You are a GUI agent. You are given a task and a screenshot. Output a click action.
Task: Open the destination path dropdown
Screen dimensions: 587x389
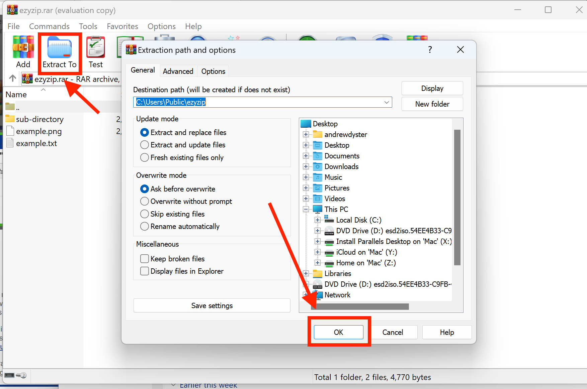click(x=387, y=102)
